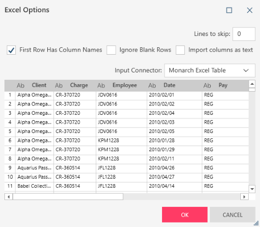Click the Ab type icon beside Charge
This screenshot has width=260, height=227.
point(59,86)
